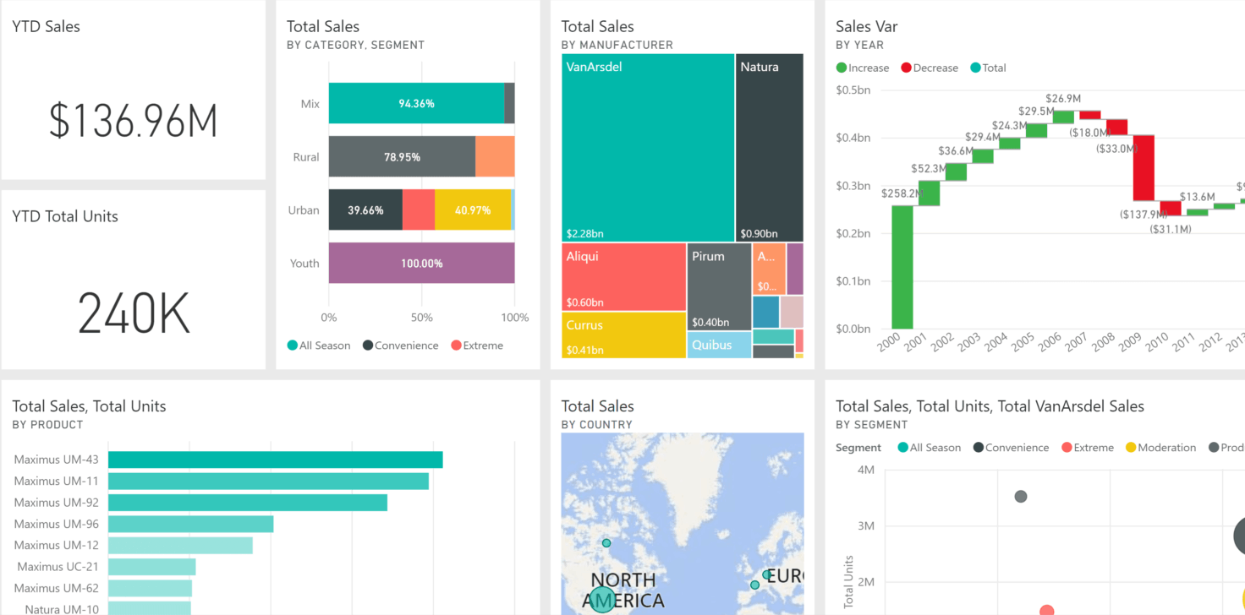Click the large bubble over North America
This screenshot has height=615, width=1245.
(x=602, y=600)
